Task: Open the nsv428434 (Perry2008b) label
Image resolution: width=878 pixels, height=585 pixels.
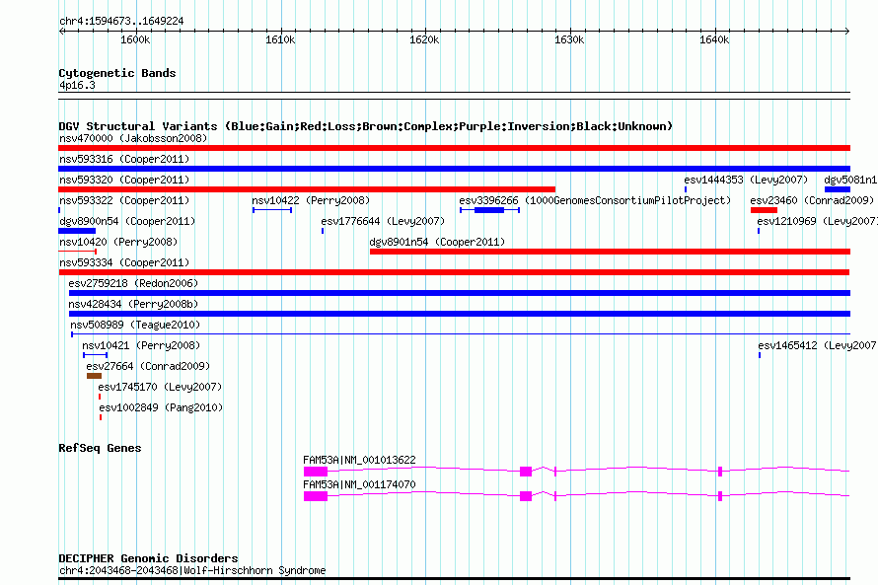Action: [133, 304]
